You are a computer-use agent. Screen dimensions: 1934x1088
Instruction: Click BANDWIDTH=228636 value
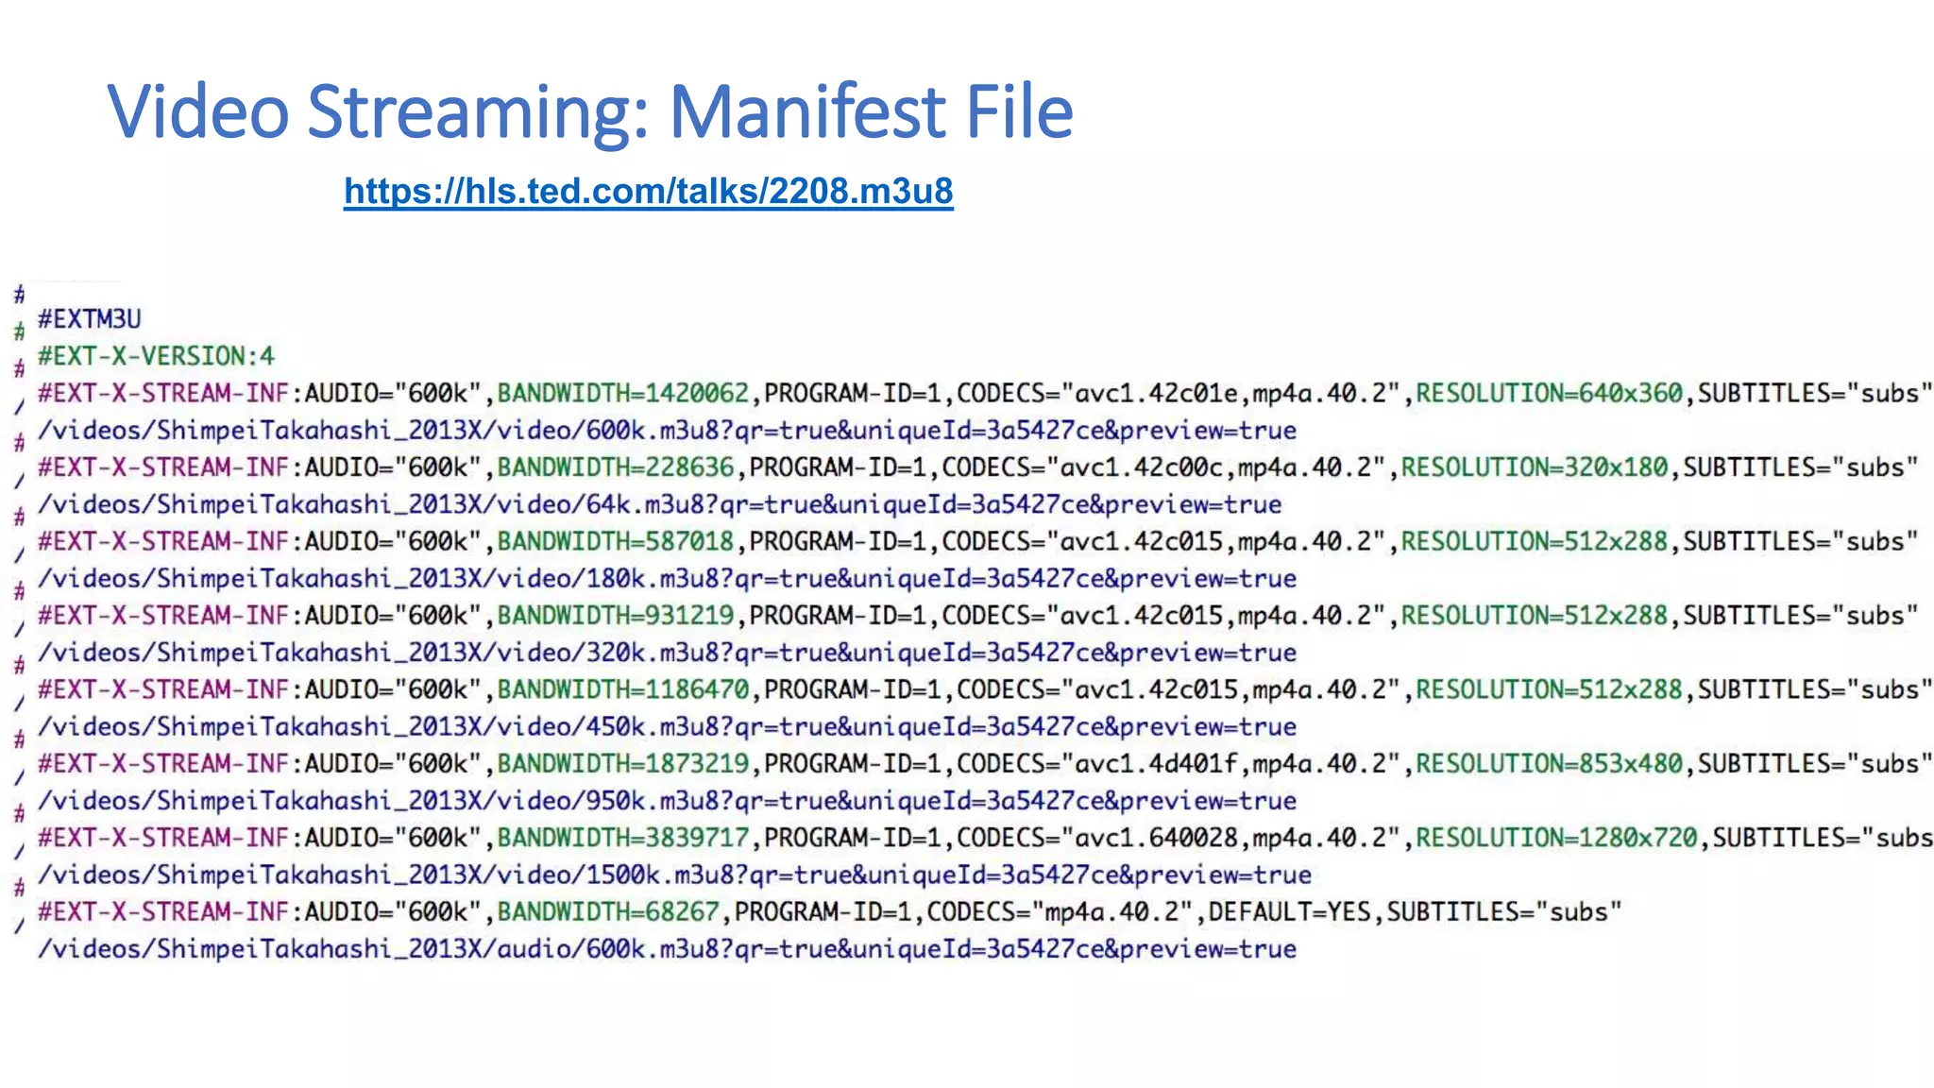pos(616,467)
